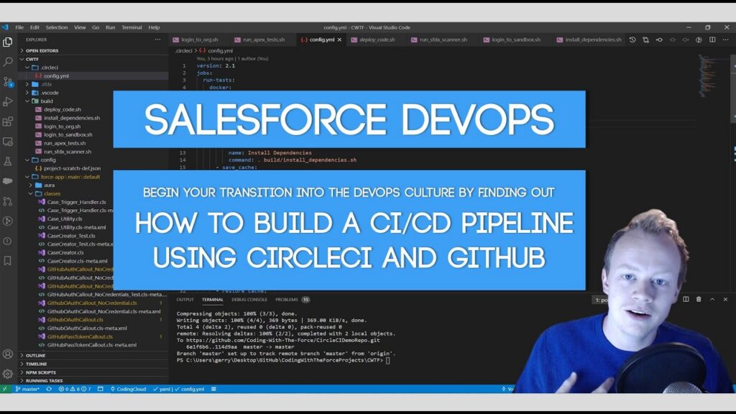The width and height of the screenshot is (736, 414).
Task: Expand the RUNNING TASKS section
Action: 44,381
